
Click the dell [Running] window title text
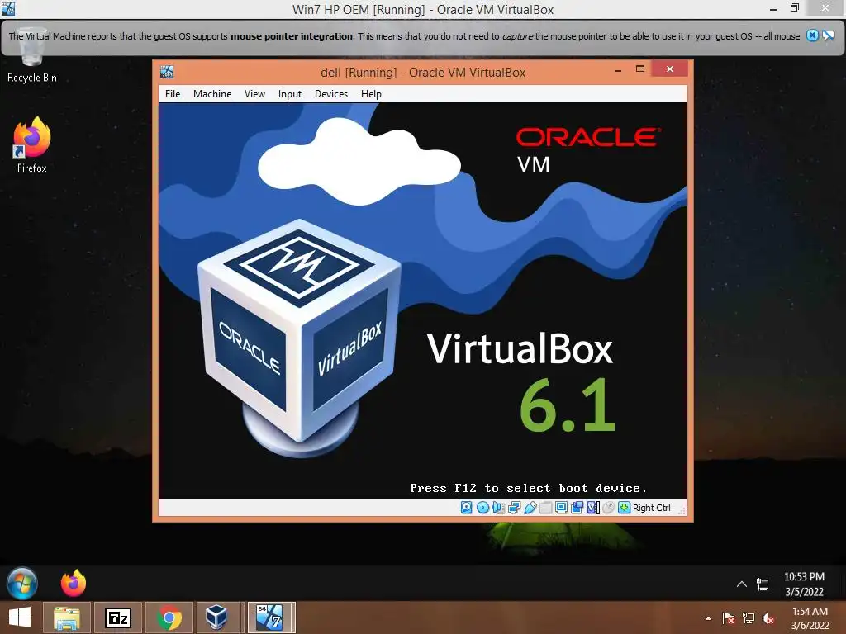tap(423, 73)
